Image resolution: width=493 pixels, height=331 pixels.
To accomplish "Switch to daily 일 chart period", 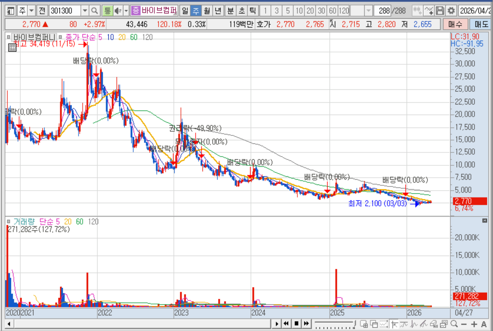I will click(185, 11).
